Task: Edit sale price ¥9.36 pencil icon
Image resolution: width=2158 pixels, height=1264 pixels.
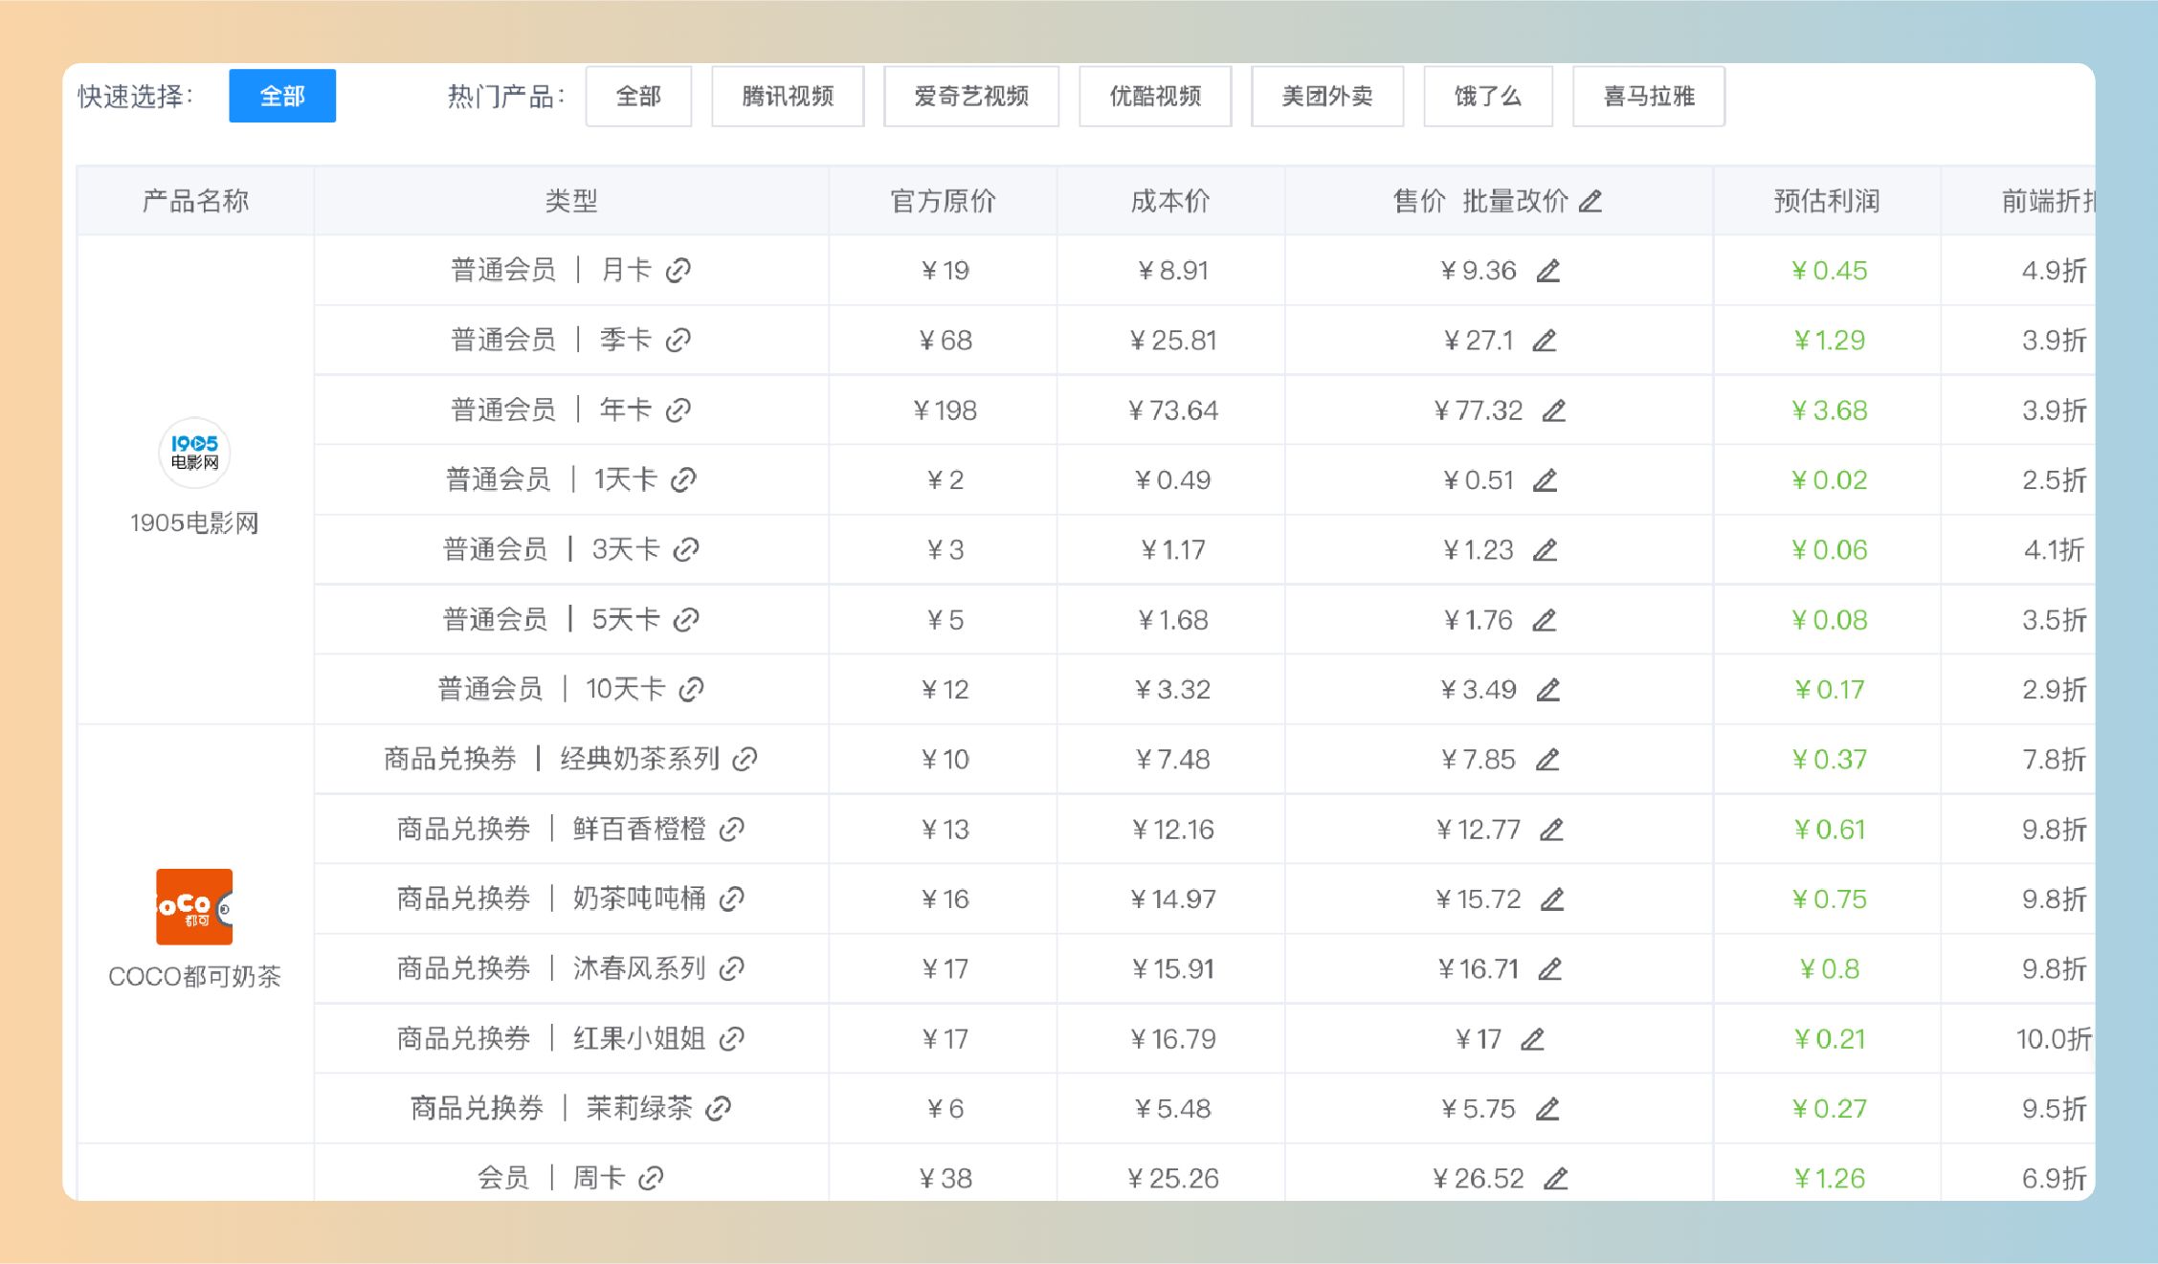Action: 1547,271
